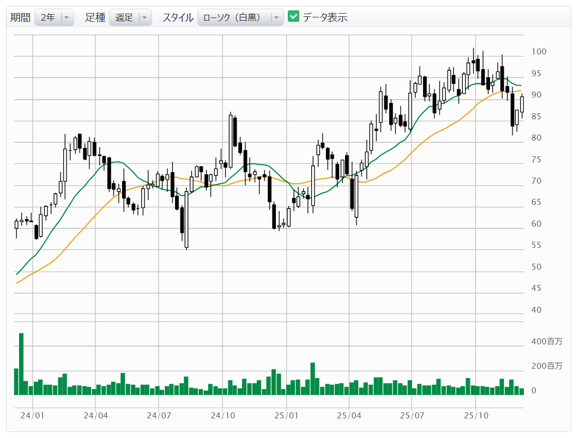Click the データ表示 label text
Screen dimensions: 580x438
[x=325, y=17]
